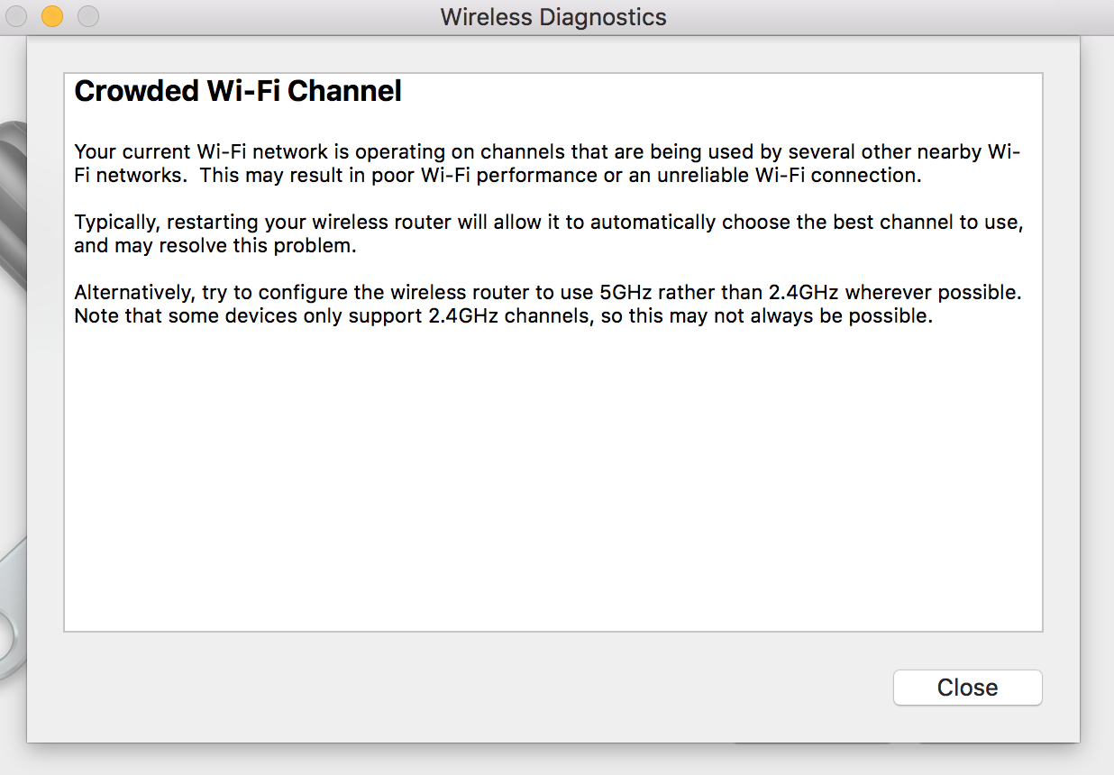Click the Close button
Viewport: 1114px width, 775px height.
[x=967, y=688]
